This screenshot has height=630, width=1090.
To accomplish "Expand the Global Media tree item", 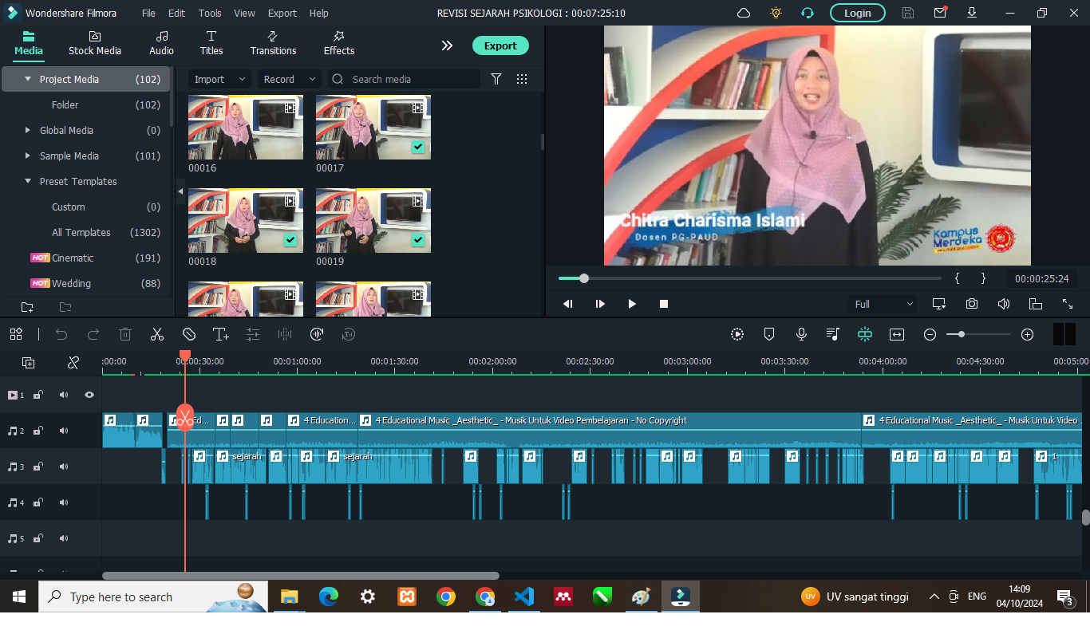I will coord(28,130).
